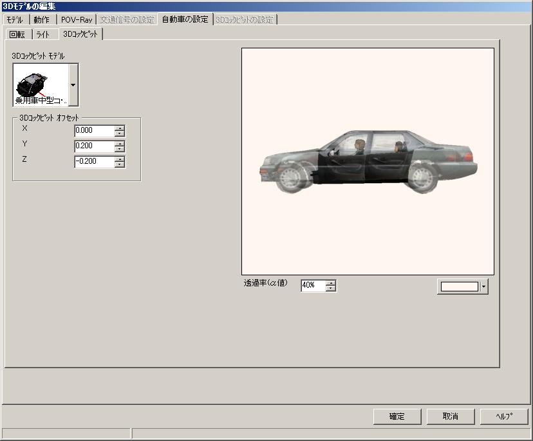Click the 透過率 percentage input field
Screen dimensions: 533x441
click(x=313, y=286)
